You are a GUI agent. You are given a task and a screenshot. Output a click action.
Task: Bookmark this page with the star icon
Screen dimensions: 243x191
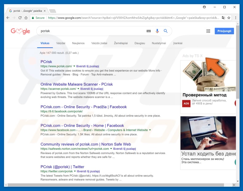[229, 18]
